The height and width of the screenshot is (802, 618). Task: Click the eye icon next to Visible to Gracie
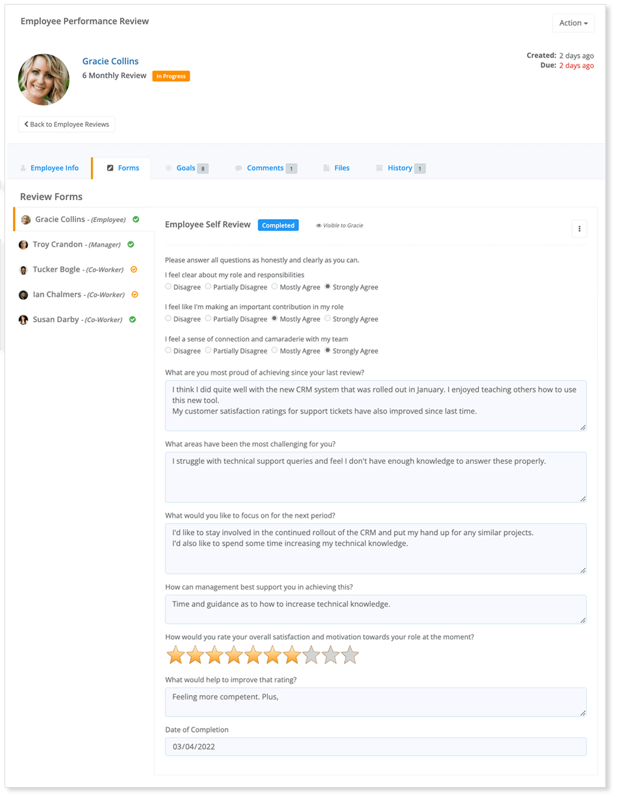(319, 225)
